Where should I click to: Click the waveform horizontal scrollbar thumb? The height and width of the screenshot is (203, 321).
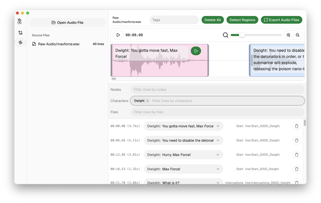(114, 79)
